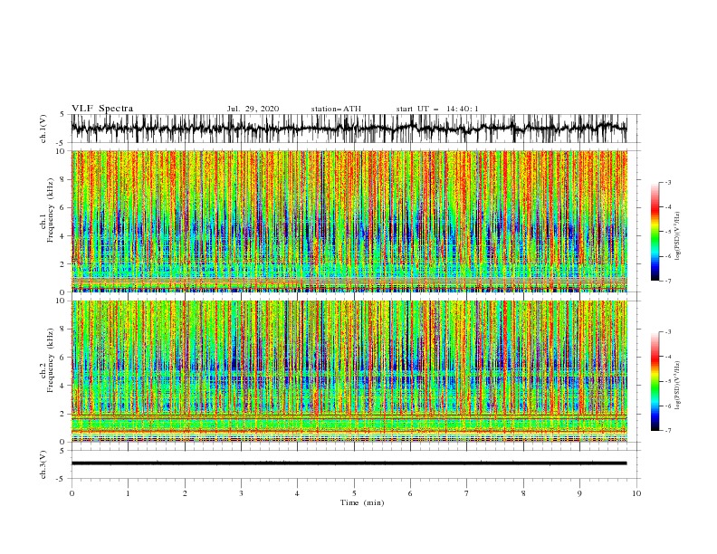
Task: Click the ch.1 "Frequency (kHz)" axis label
Action: click(x=50, y=211)
